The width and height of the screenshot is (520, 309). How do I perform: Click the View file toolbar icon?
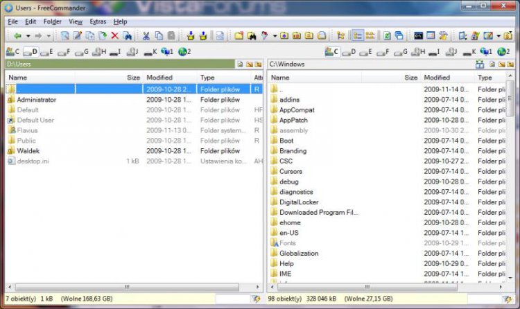point(65,35)
